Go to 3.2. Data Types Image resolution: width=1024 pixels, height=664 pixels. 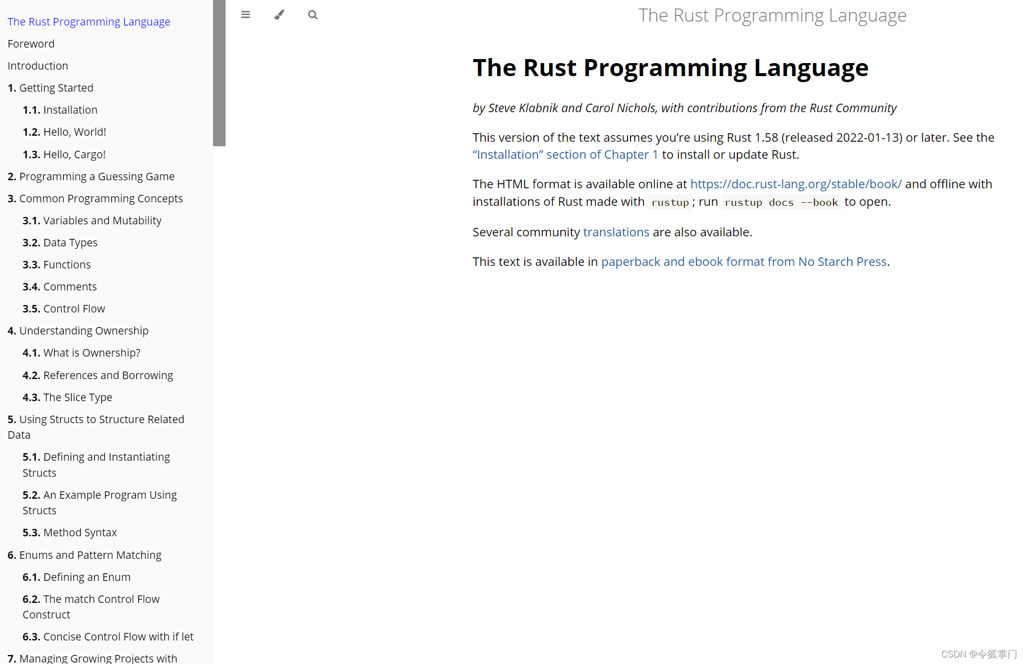pyautogui.click(x=60, y=242)
